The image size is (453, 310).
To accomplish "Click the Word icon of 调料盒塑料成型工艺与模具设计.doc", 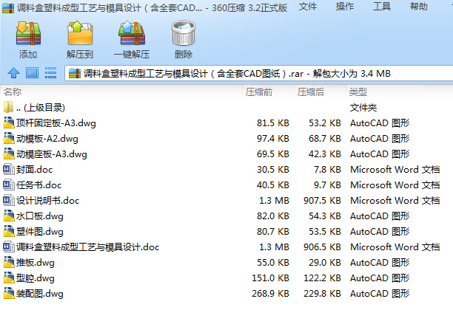I will click(9, 247).
